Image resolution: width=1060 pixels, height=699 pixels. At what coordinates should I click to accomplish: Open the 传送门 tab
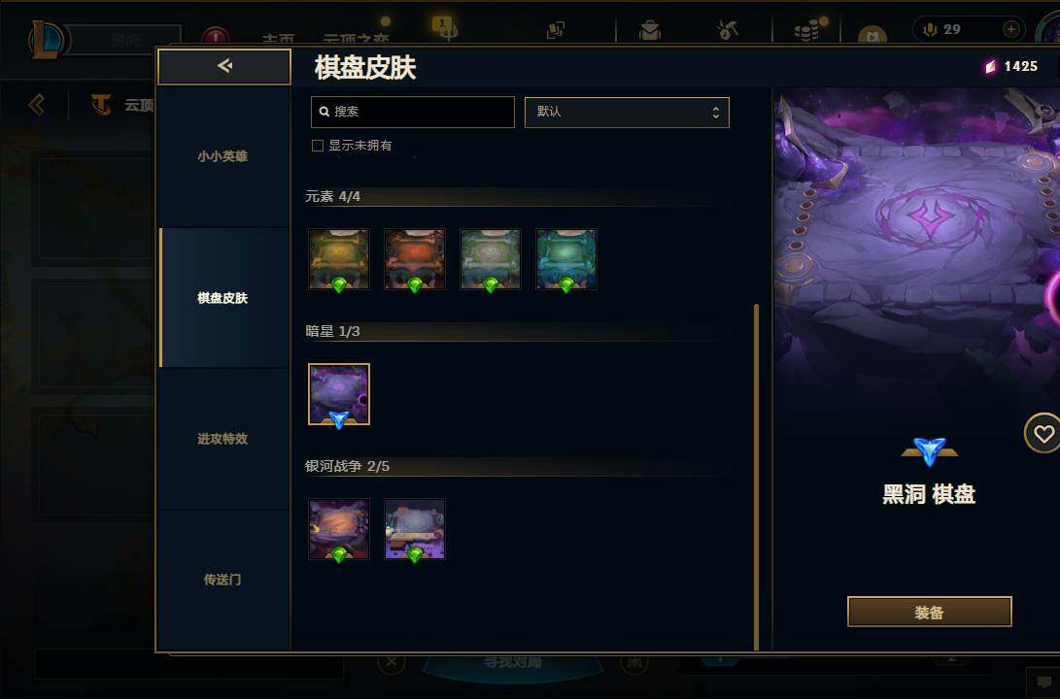coord(223,580)
